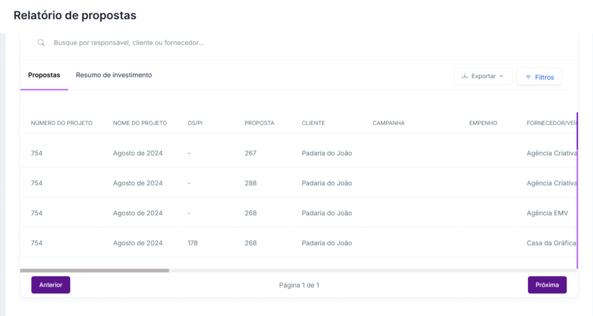Go to Próxima page
Viewport: 593px width, 316px height.
tap(547, 285)
